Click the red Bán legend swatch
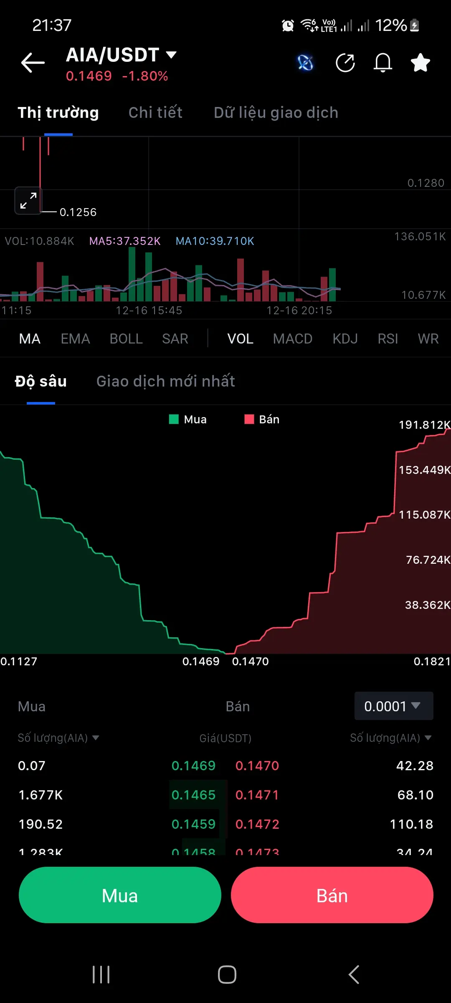Screen dimensions: 451x1003 point(249,419)
